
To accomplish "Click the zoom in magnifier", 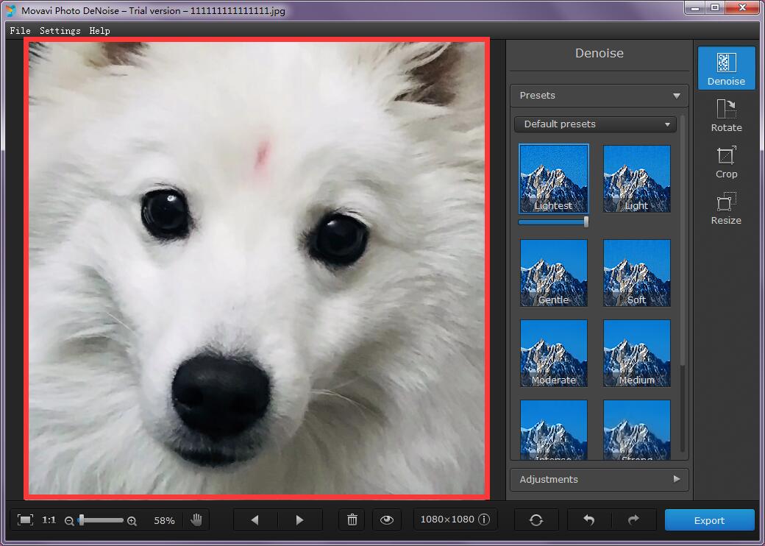I will tap(132, 521).
